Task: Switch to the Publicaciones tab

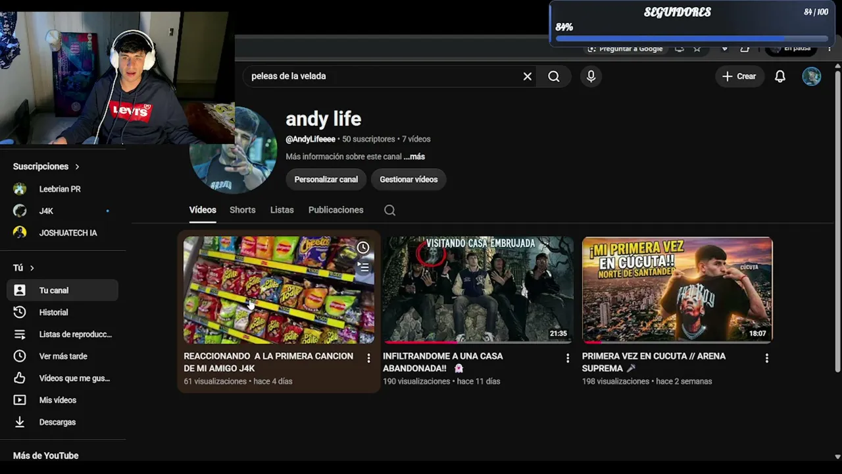Action: coord(335,210)
